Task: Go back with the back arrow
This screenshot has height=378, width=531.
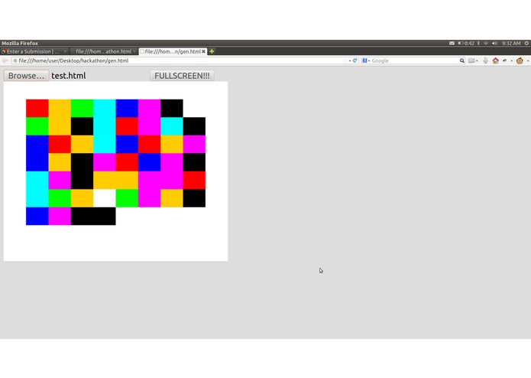Action: coord(5,60)
